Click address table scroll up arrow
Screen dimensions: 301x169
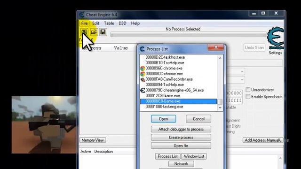[x=280, y=158]
